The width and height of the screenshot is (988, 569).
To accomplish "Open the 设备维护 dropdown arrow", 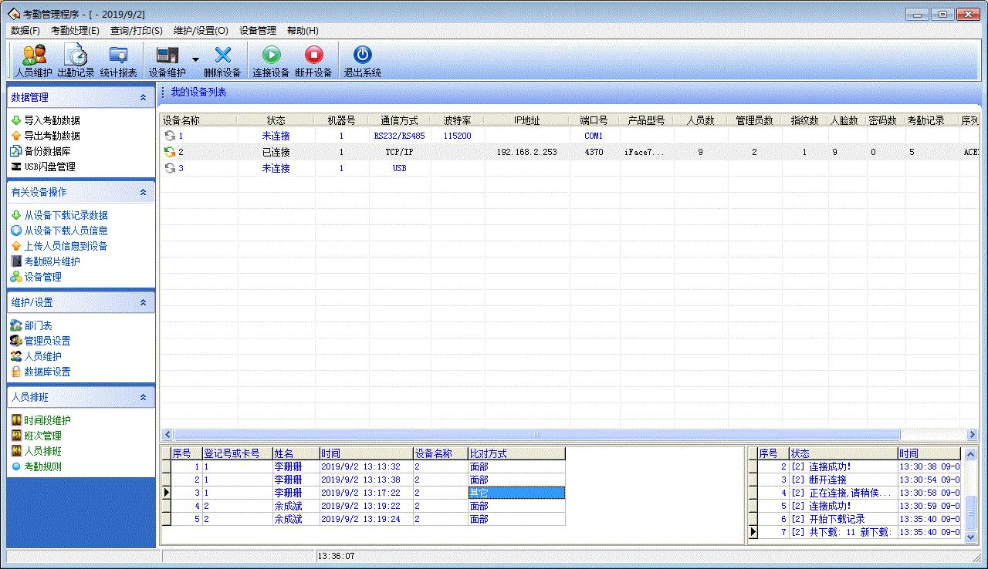I will click(195, 59).
